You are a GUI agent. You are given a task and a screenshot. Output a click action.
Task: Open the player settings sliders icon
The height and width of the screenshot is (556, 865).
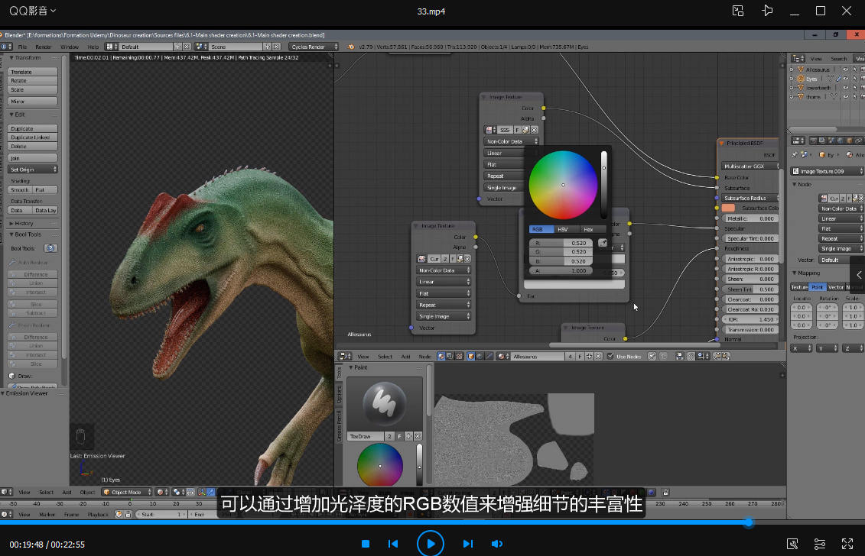[820, 544]
